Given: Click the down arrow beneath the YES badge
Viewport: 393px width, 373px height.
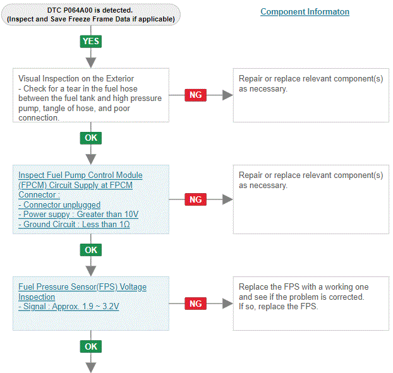Looking at the screenshot, I should (x=91, y=59).
